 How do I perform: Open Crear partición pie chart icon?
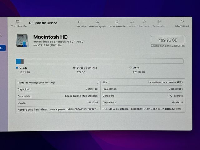117,22
